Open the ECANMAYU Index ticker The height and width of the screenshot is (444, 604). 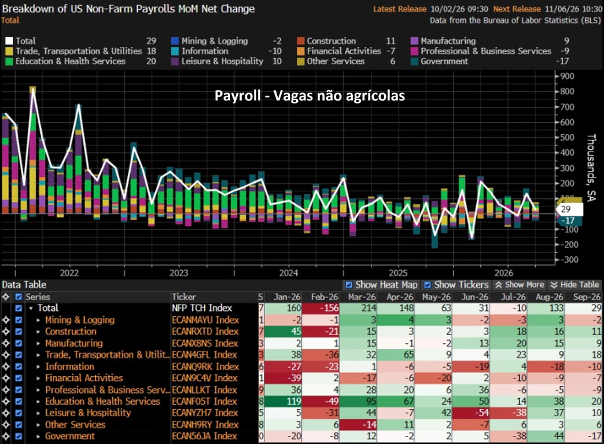tap(205, 320)
